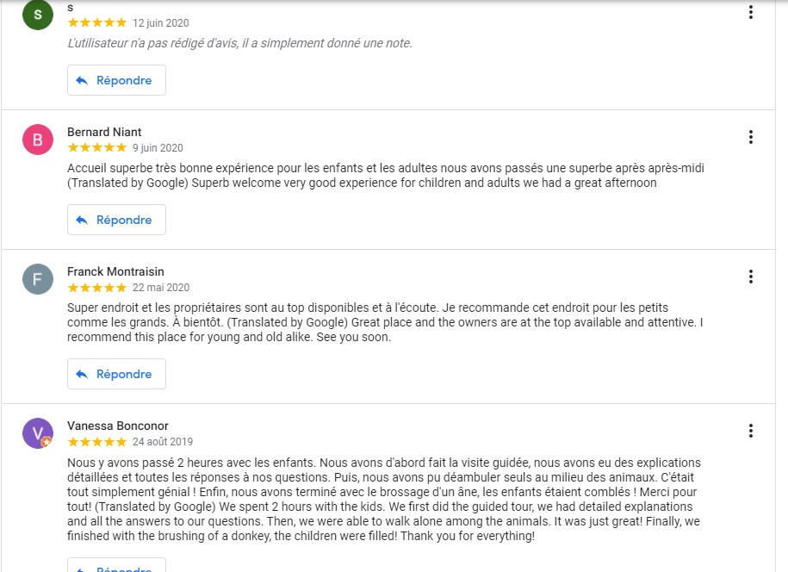
Task: Reply to Bernard Niant's review
Action: [116, 220]
